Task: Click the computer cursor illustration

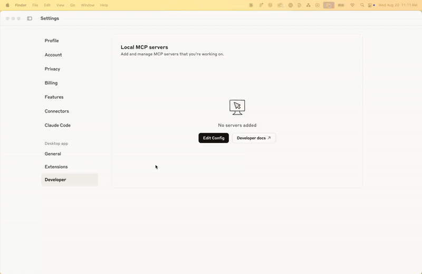Action: [x=237, y=107]
